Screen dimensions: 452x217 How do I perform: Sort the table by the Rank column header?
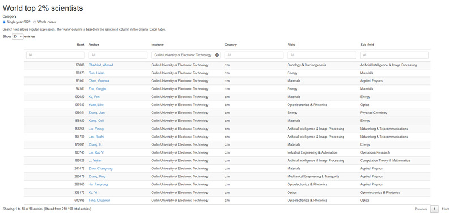(80, 45)
